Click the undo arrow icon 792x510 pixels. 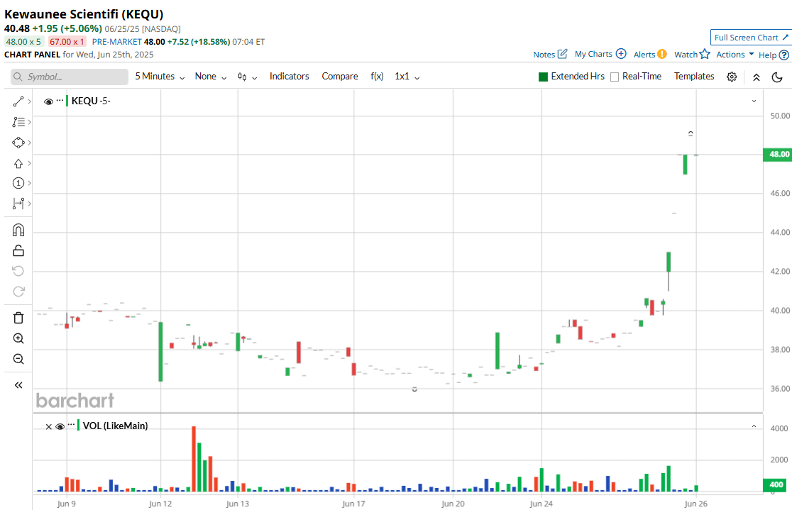click(18, 271)
